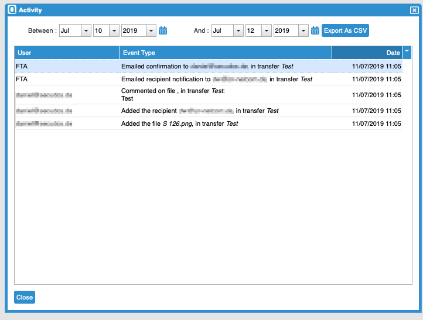Click FTA user in recipient notification row
The image size is (423, 320).
22,79
